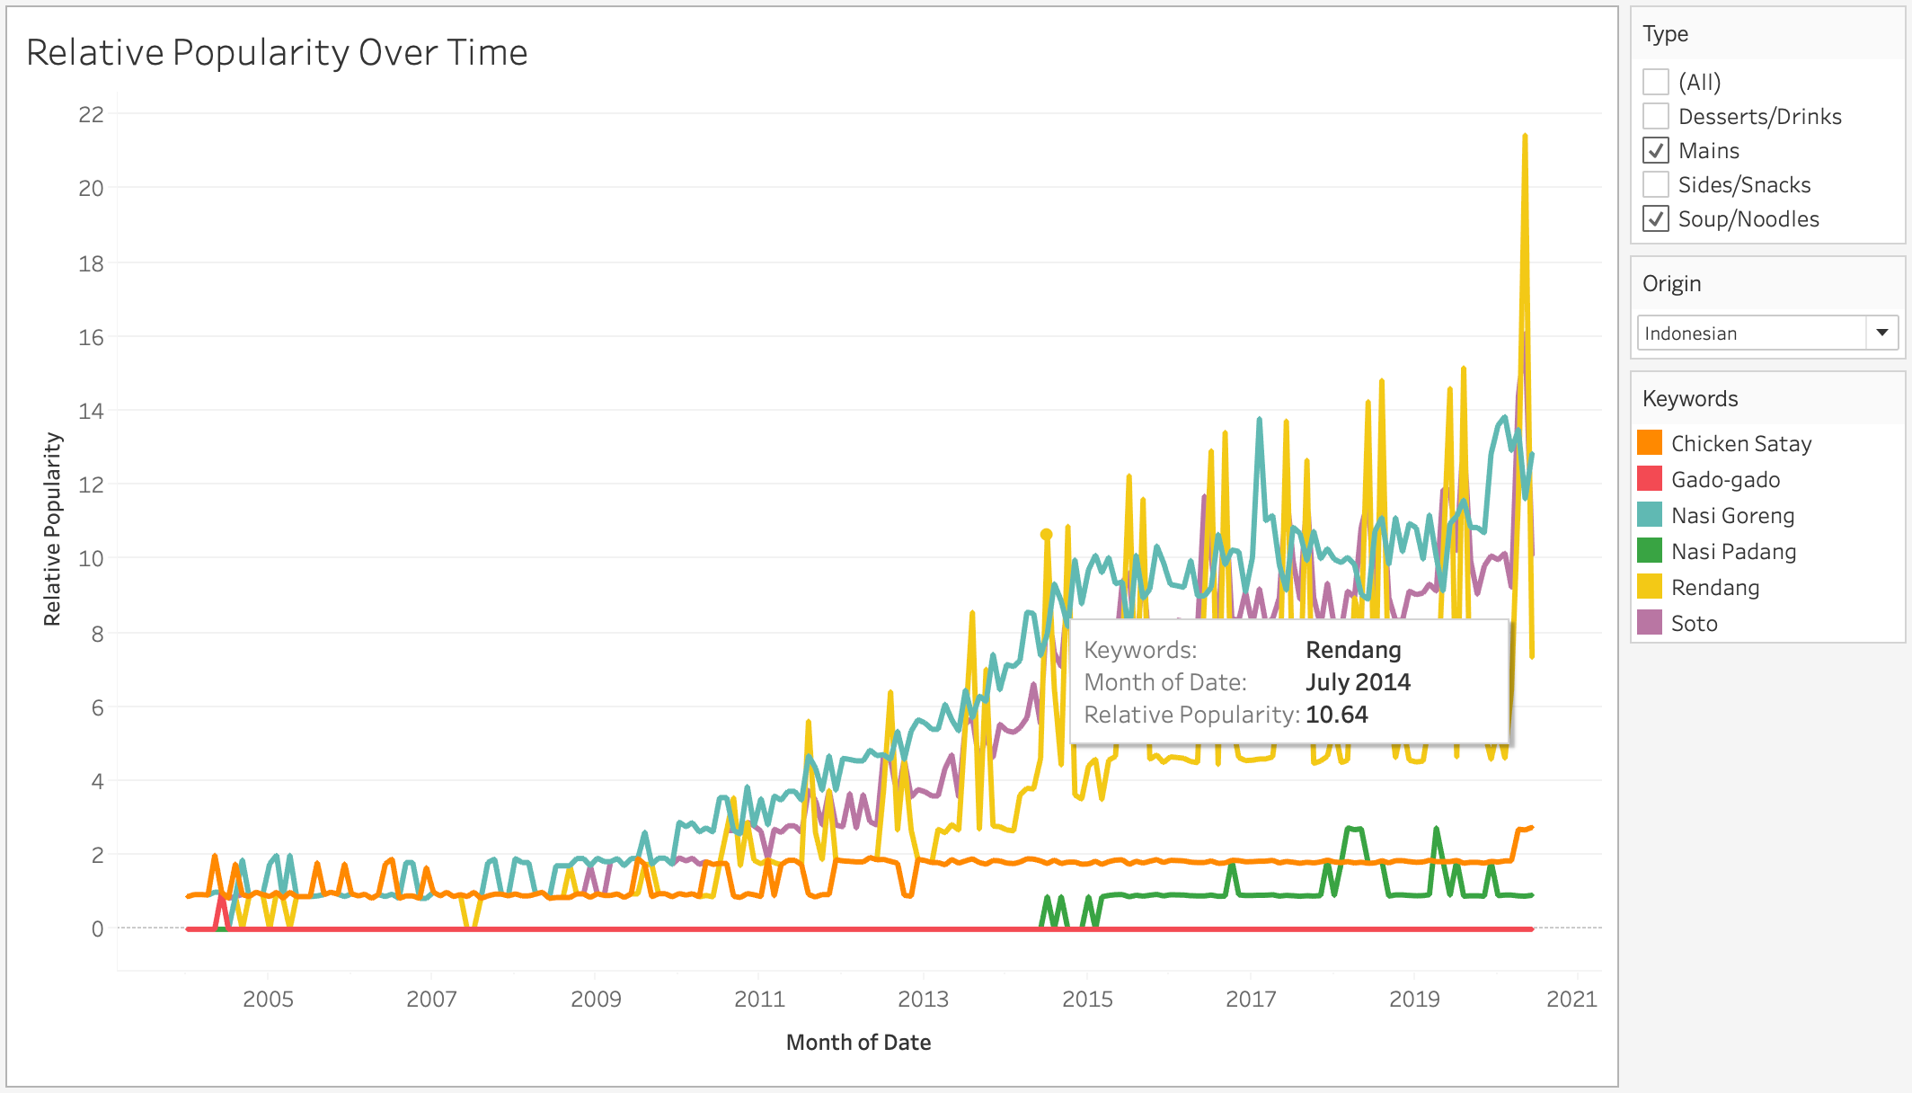Enable the Desserts/Drinks checkbox
This screenshot has height=1093, width=1912.
click(1656, 116)
